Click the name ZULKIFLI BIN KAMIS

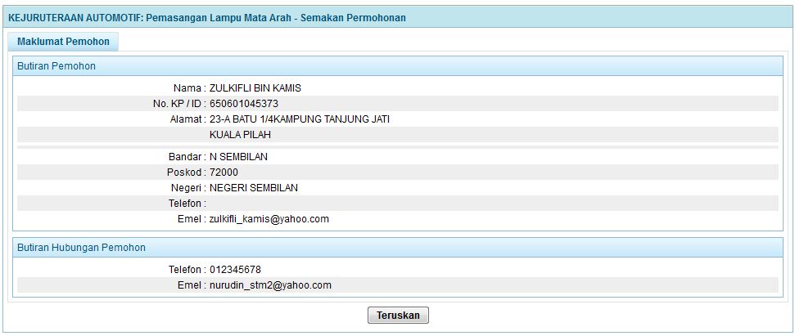[255, 88]
